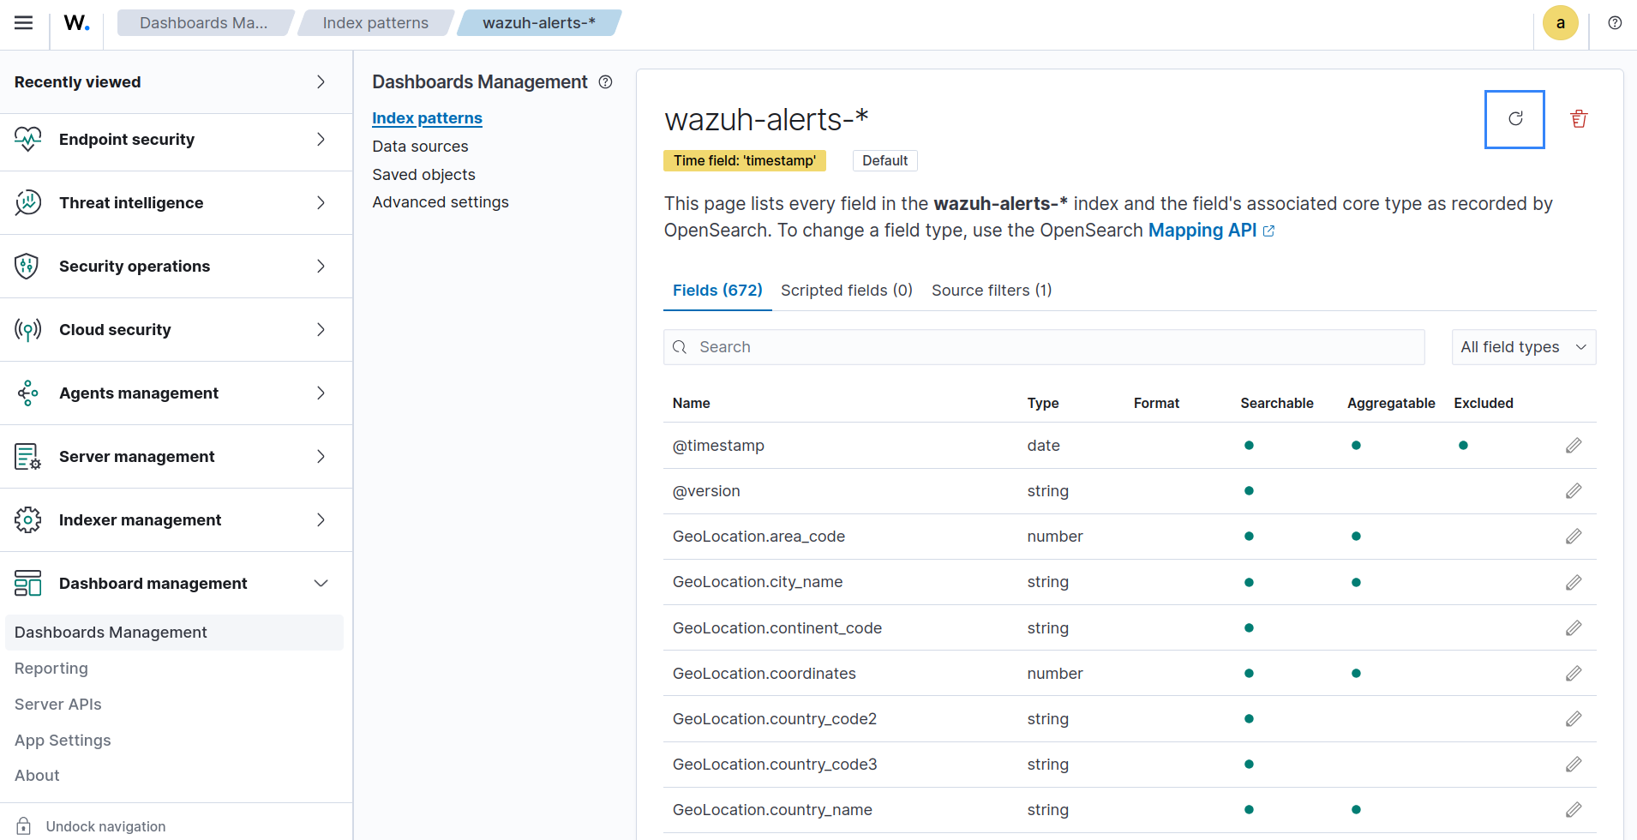Image resolution: width=1637 pixels, height=840 pixels.
Task: Open the help icon in top bar
Action: click(x=1615, y=23)
